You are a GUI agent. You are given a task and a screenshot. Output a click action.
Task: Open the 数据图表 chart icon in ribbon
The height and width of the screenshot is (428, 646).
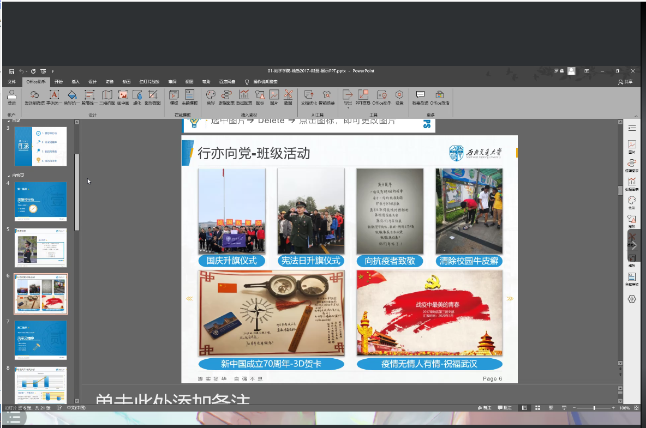coord(244,96)
